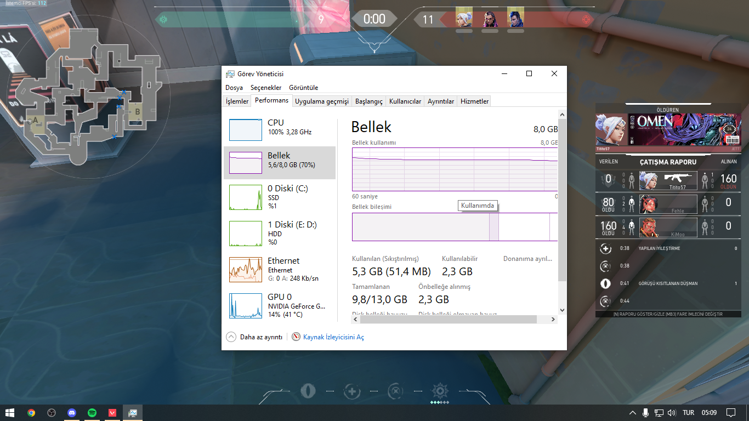Click the volume speaker icon in the tray
The height and width of the screenshot is (421, 749).
pos(672,413)
